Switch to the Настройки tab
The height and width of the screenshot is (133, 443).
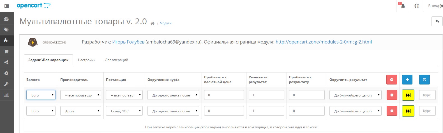[x=87, y=60]
